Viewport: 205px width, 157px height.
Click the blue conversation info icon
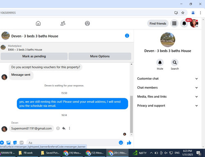(x=127, y=36)
